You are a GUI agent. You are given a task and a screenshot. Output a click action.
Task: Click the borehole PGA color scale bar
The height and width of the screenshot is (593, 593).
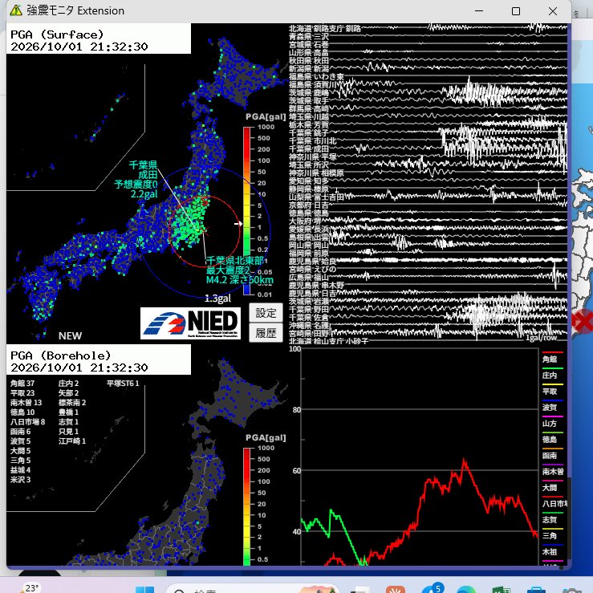click(246, 506)
